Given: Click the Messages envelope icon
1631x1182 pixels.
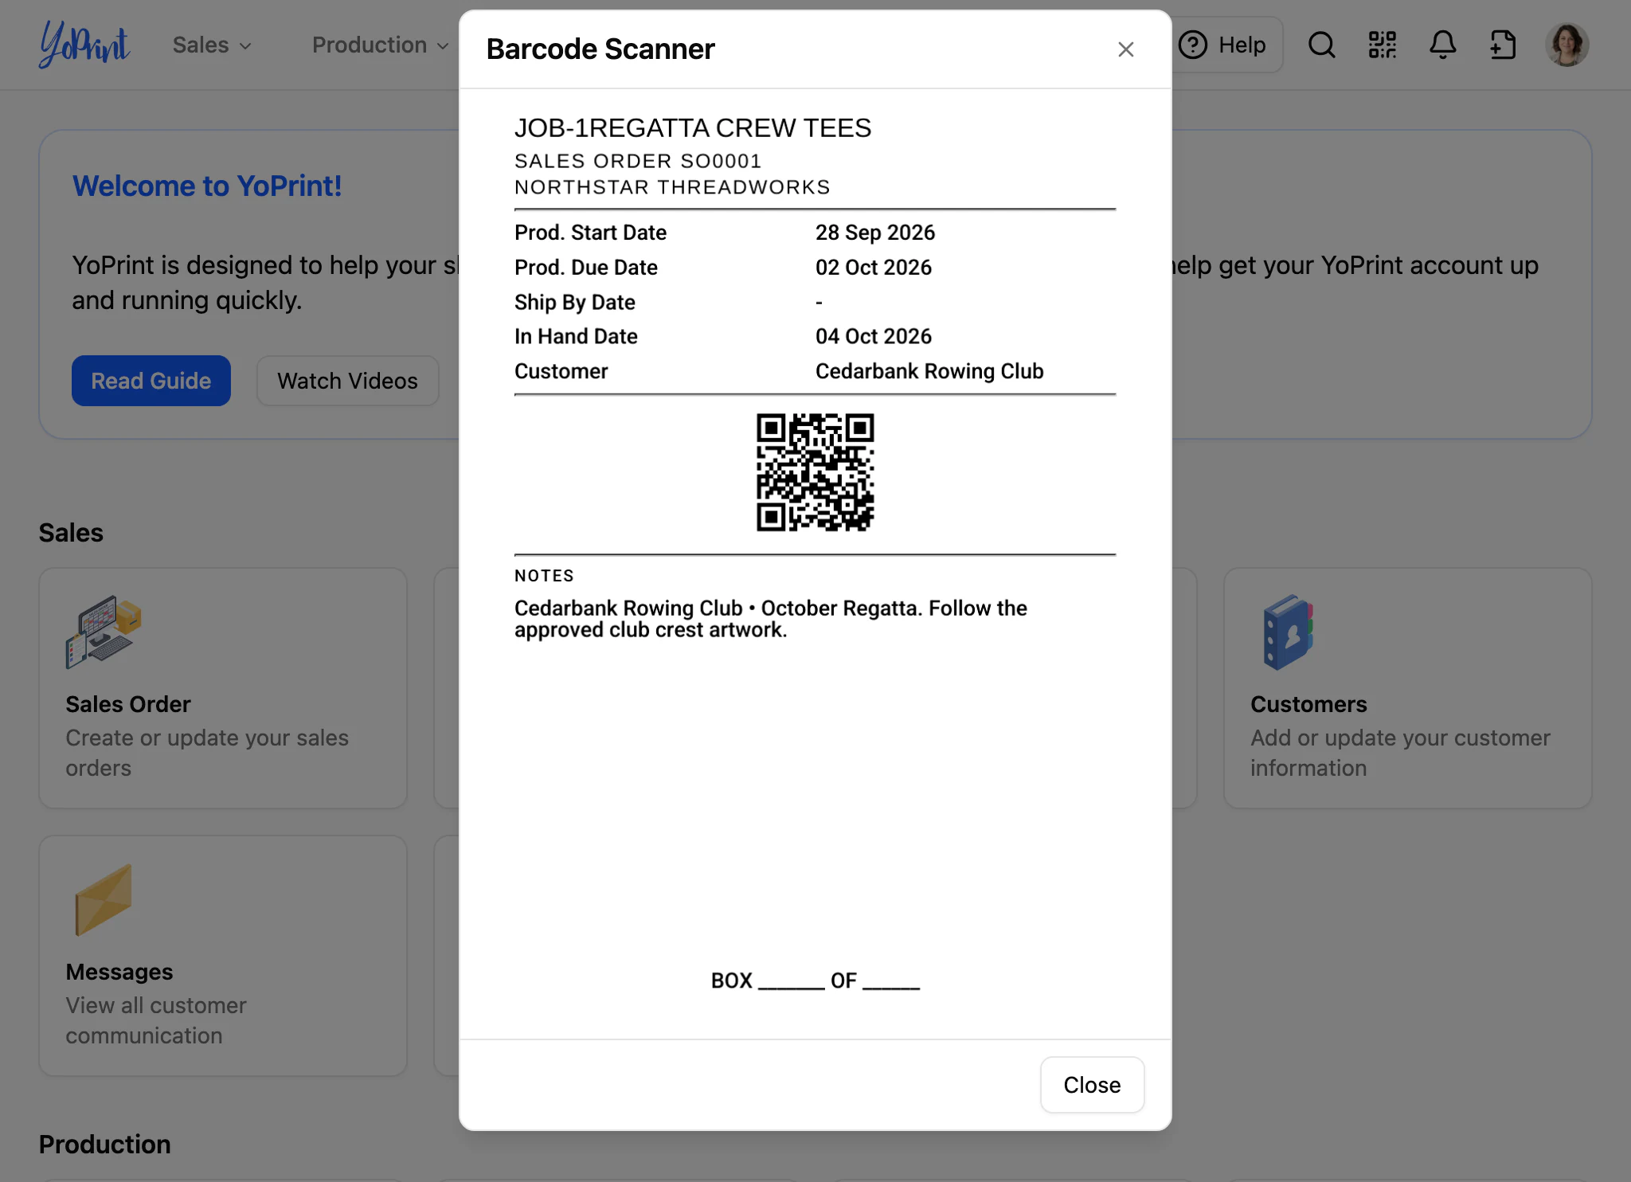Looking at the screenshot, I should [104, 900].
